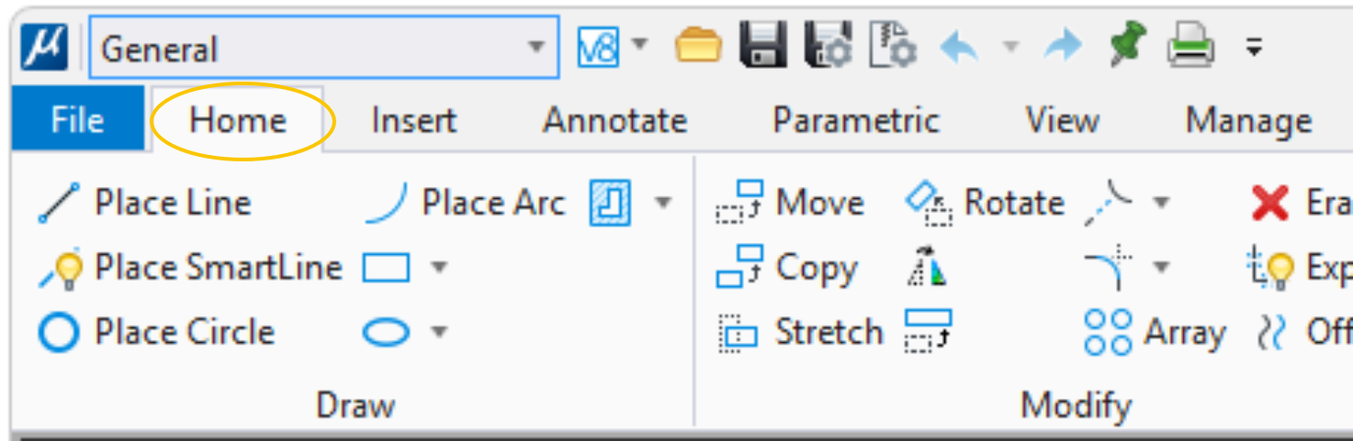This screenshot has width=1353, height=441.
Task: Select the Array tool
Action: click(1155, 332)
